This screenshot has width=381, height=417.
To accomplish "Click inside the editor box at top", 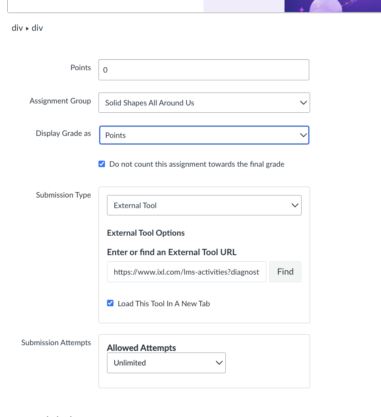I will click(105, 6).
